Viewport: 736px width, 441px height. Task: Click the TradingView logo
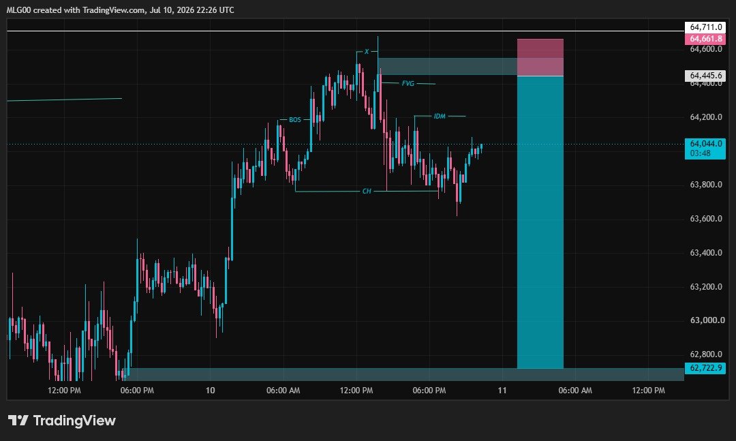coord(62,421)
